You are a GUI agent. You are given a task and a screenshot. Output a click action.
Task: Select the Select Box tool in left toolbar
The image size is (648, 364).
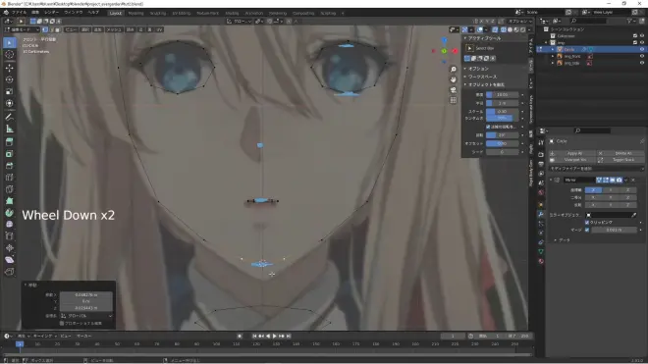click(10, 43)
